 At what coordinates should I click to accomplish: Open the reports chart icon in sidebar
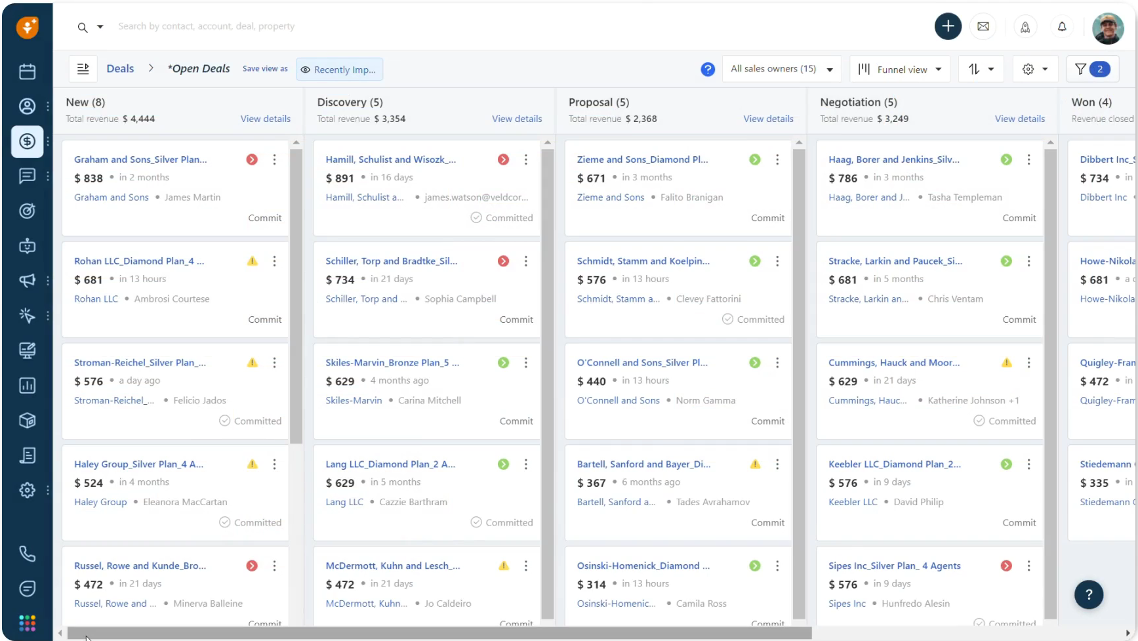(x=27, y=386)
